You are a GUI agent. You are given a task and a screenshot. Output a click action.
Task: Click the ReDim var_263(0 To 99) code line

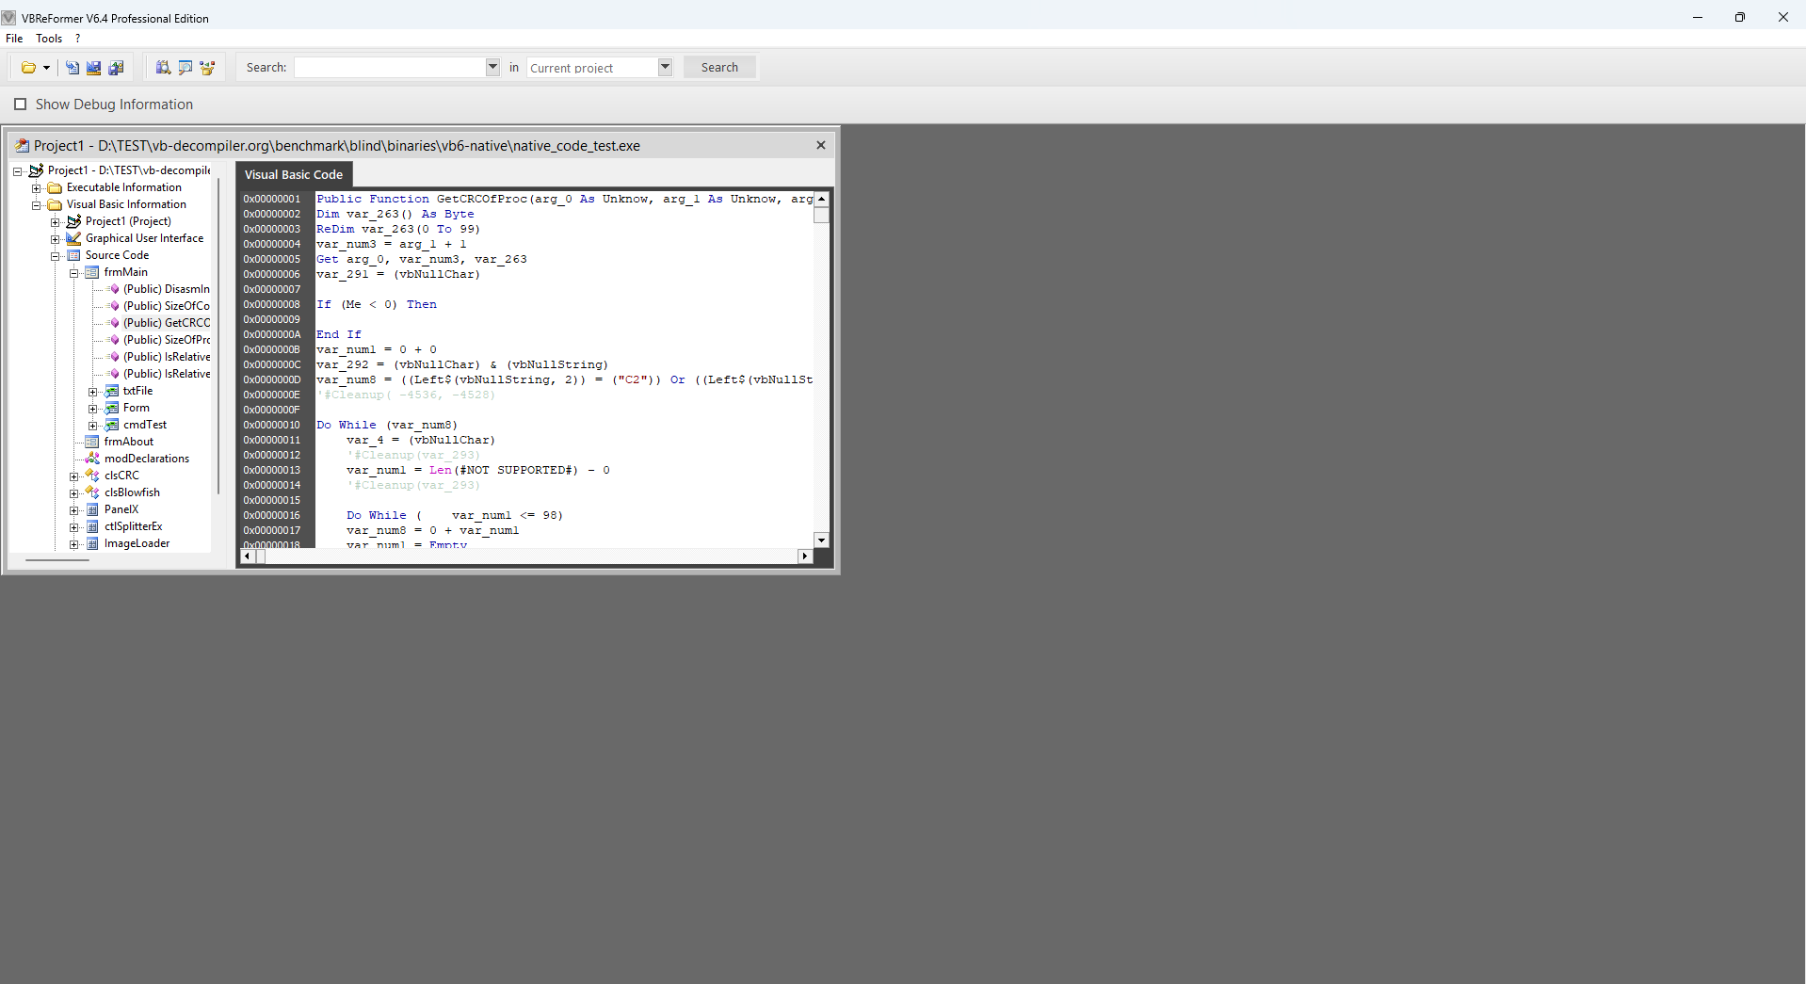tap(398, 229)
